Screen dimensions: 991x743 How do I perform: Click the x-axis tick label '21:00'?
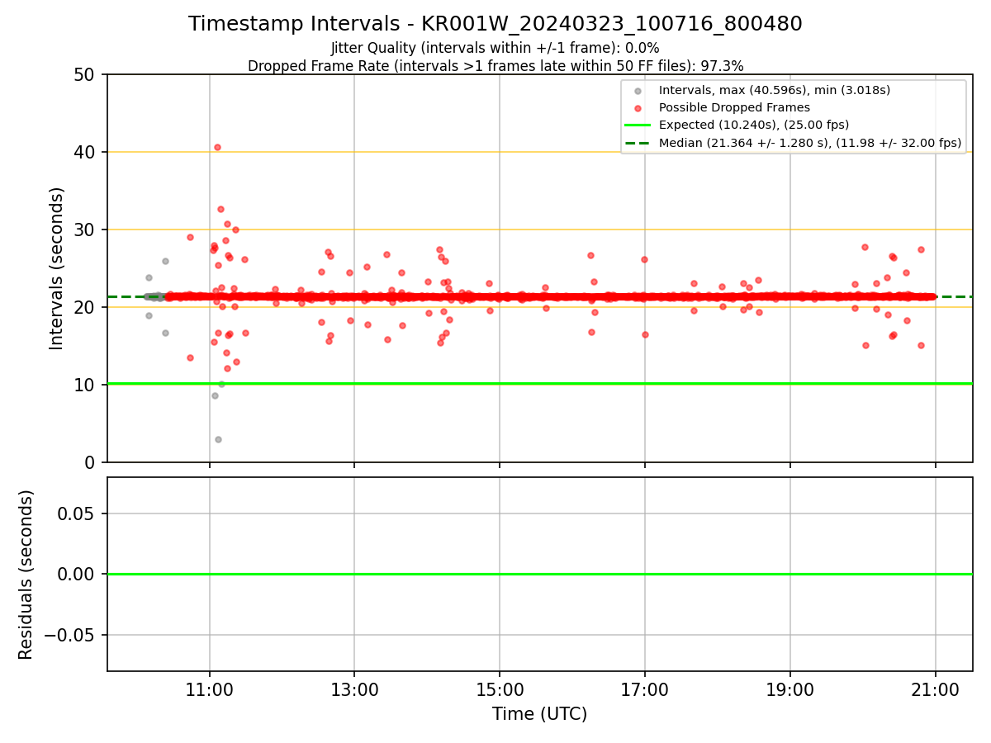click(936, 689)
